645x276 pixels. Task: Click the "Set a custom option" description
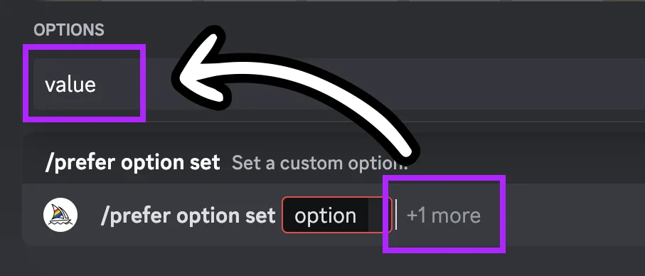(319, 164)
